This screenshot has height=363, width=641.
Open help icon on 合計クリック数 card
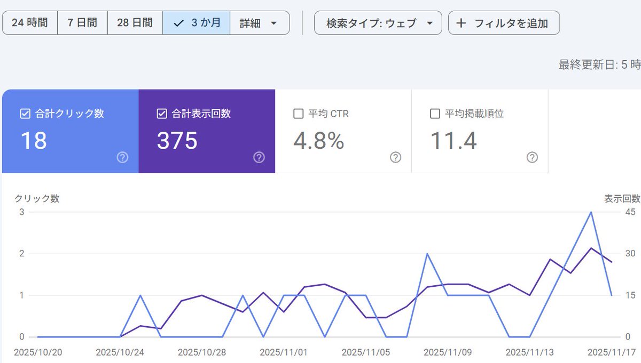122,157
